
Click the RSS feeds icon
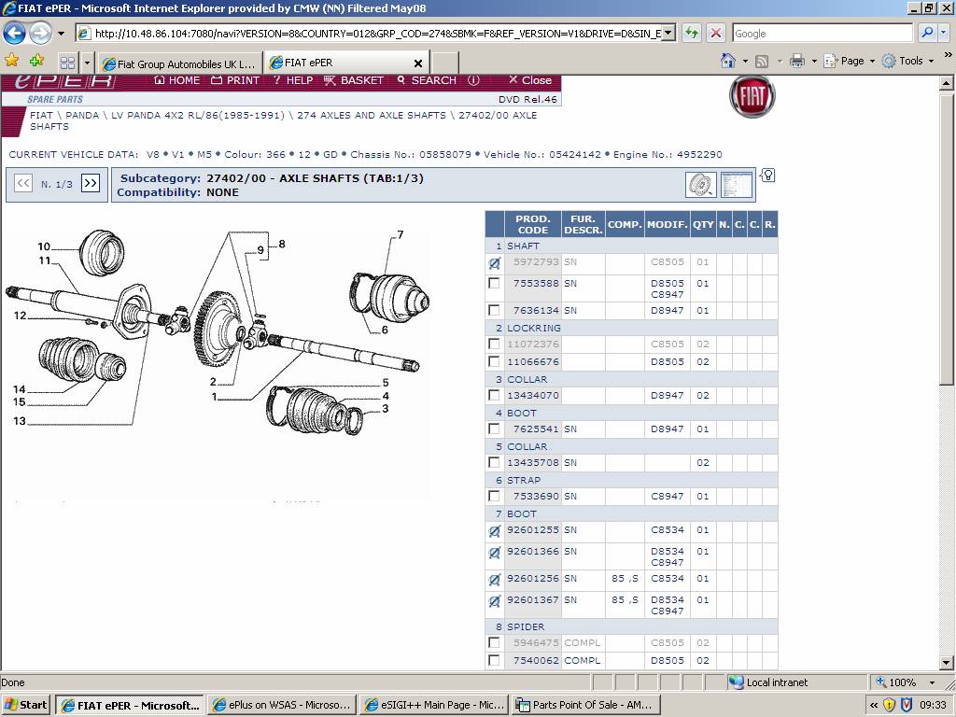point(762,61)
